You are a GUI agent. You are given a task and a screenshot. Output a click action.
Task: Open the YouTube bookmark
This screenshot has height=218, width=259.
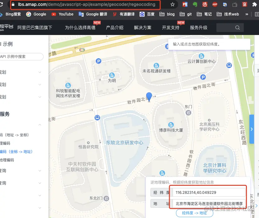[62, 14]
